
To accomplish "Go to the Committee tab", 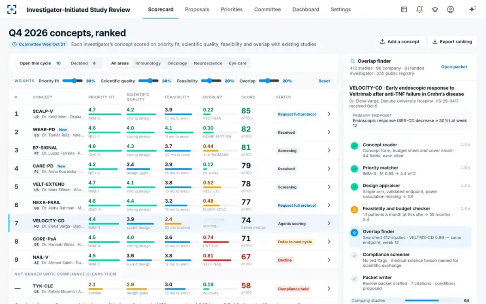I will pos(267,9).
